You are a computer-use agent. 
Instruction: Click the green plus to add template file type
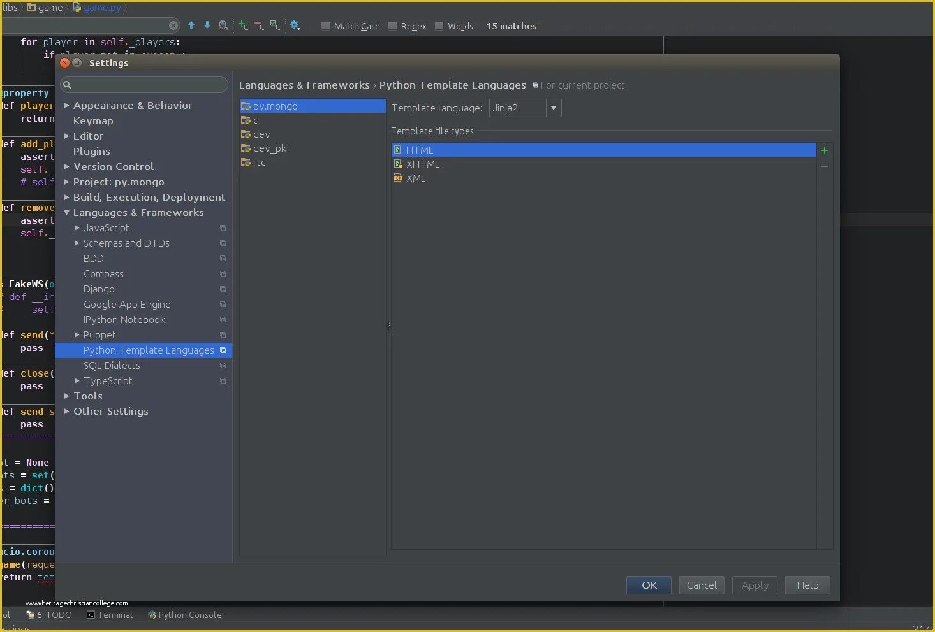coord(825,150)
